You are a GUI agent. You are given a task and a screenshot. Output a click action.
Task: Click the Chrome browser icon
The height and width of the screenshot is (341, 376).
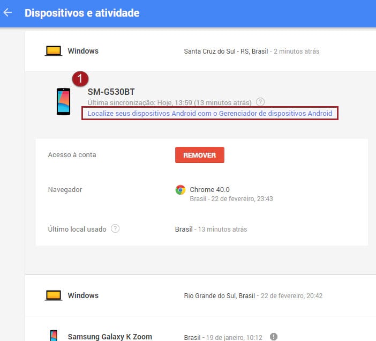click(181, 190)
